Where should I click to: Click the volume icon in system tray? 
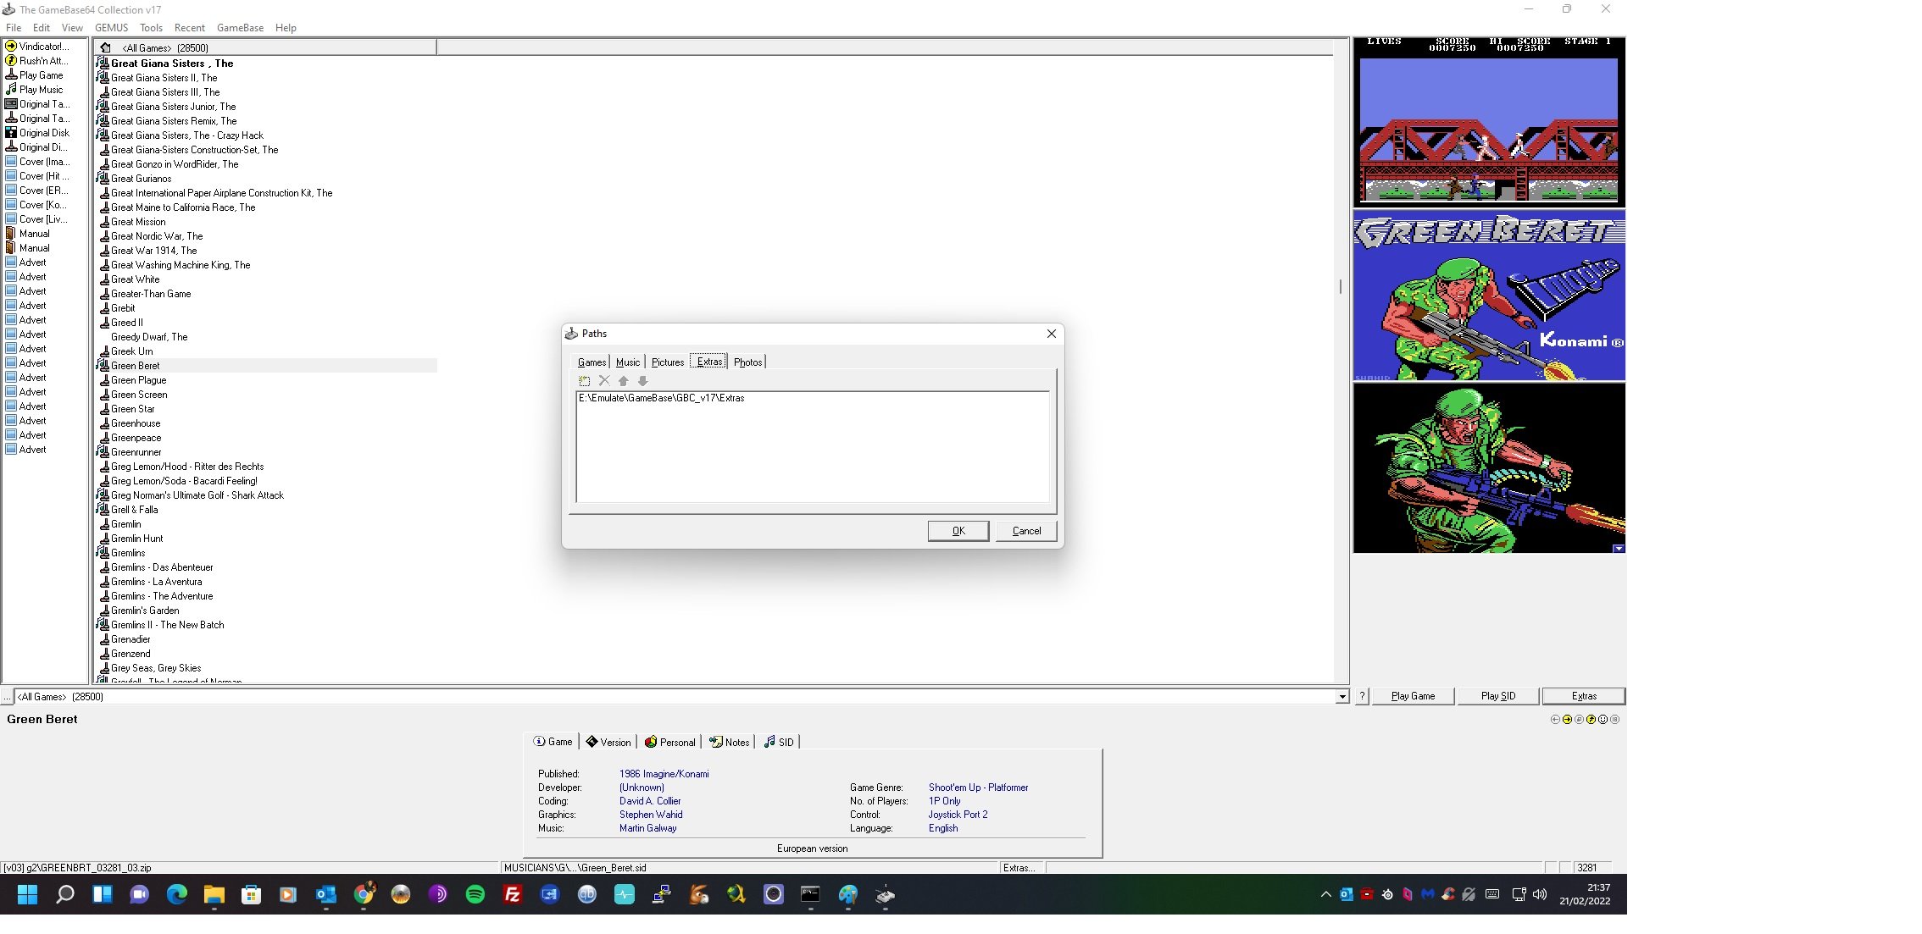tap(1539, 894)
